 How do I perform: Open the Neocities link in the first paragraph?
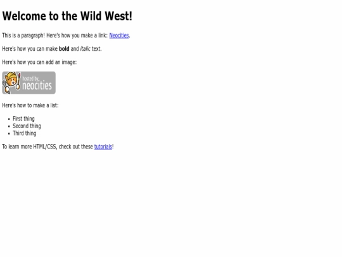click(x=119, y=36)
